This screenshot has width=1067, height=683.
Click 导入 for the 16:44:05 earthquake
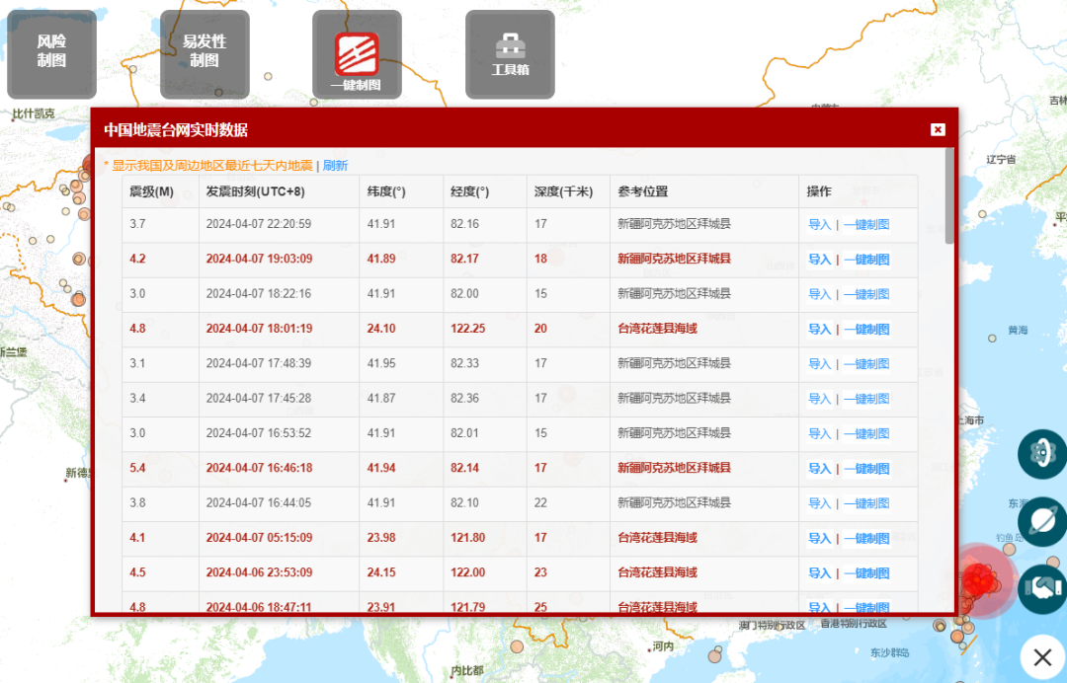820,503
